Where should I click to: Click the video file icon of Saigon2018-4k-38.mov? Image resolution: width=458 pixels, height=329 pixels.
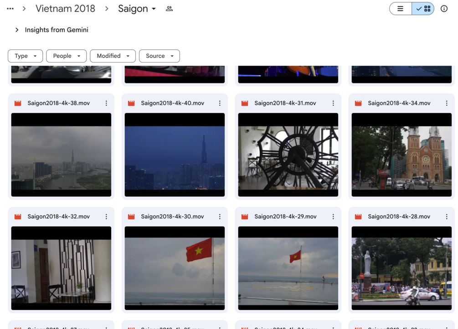point(18,103)
